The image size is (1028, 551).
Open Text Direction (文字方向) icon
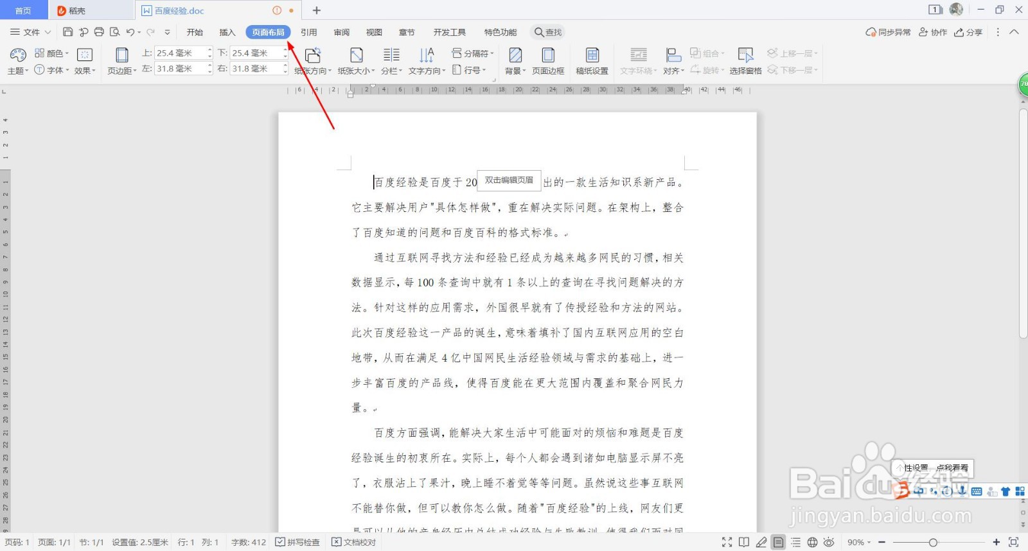427,55
